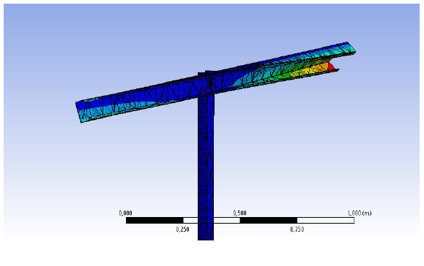Viewport: 424px width, 266px height.
Task: Click the first black segment of scale bar
Action: (155, 221)
